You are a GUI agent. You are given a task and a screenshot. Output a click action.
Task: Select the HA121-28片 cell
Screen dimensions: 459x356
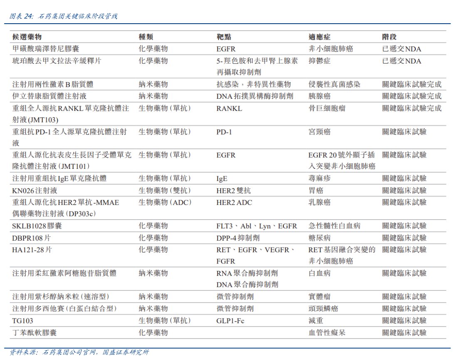[32, 250]
